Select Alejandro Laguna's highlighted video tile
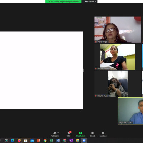 click(130, 111)
